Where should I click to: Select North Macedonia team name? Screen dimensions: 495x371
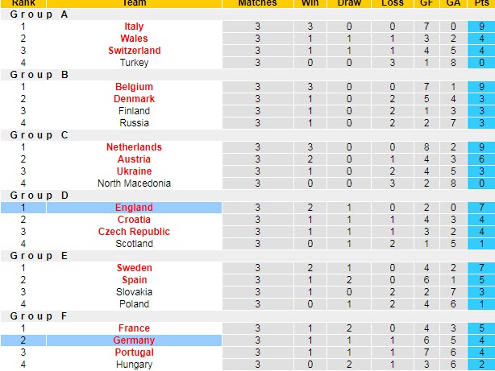(134, 183)
